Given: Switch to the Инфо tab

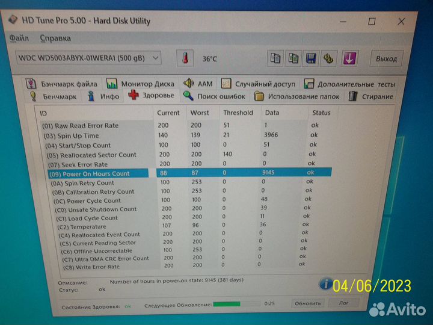Looking at the screenshot, I should [103, 96].
